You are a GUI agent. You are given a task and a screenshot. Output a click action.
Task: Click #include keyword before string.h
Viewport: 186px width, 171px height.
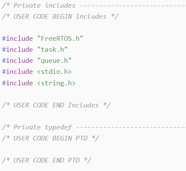[x=17, y=83]
